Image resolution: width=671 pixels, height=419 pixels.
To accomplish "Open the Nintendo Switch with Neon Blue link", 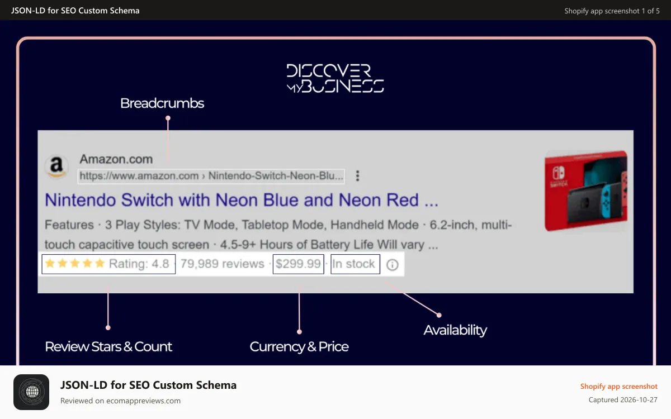I will pyautogui.click(x=241, y=200).
